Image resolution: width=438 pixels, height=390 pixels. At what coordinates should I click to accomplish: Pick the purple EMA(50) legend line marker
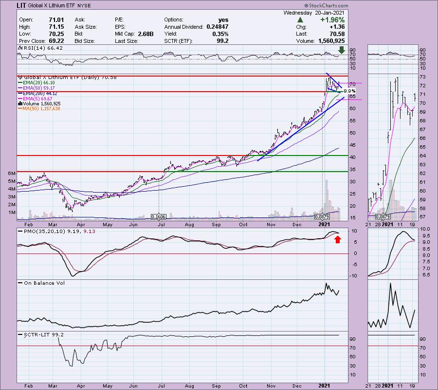pyautogui.click(x=20, y=88)
